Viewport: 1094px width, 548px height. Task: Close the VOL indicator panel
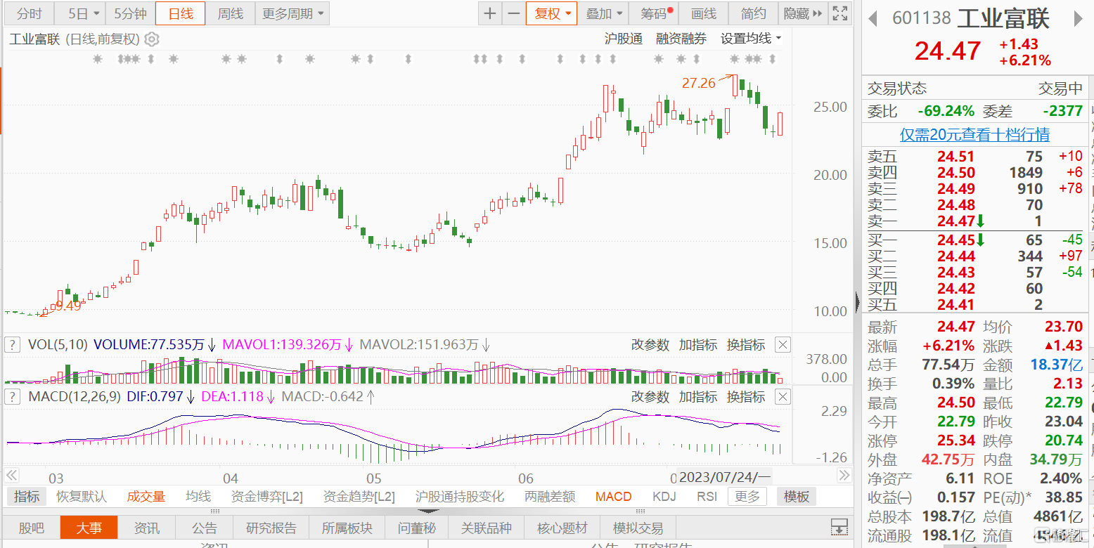tap(783, 344)
